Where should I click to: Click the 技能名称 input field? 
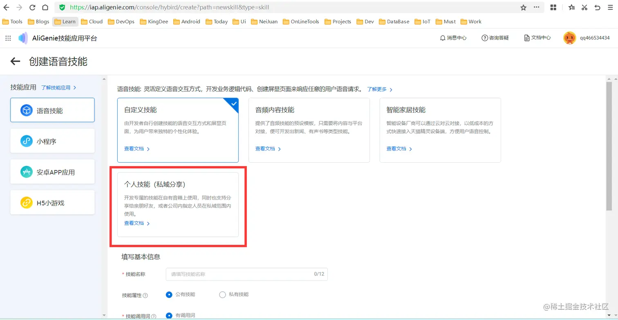[247, 274]
